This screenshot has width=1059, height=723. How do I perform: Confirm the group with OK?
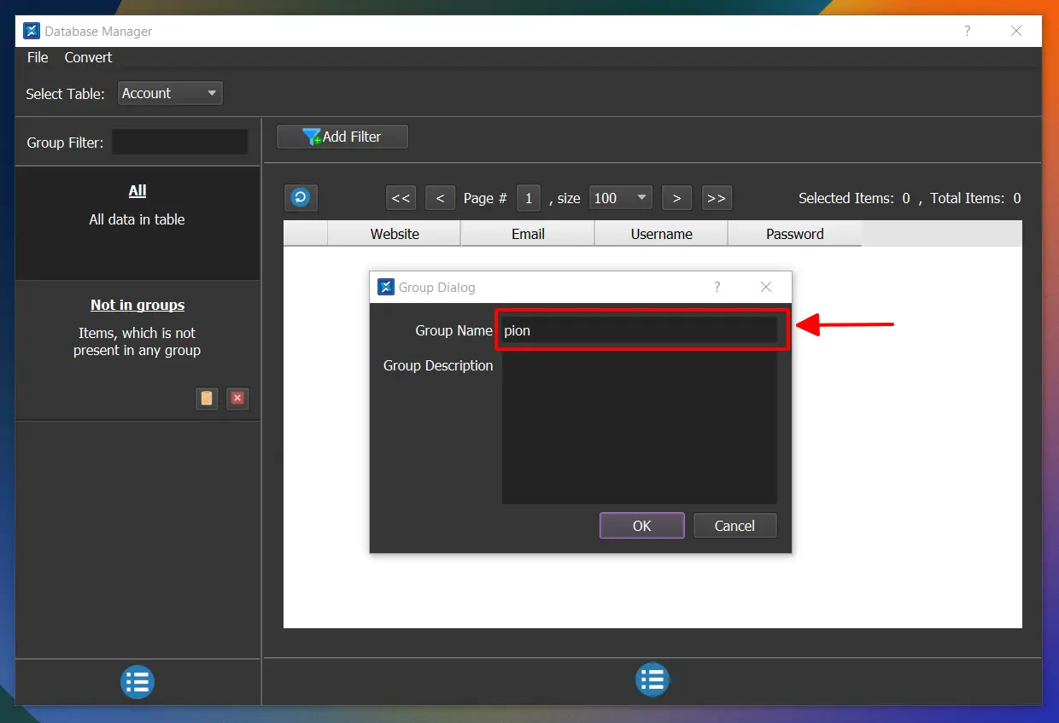[642, 526]
